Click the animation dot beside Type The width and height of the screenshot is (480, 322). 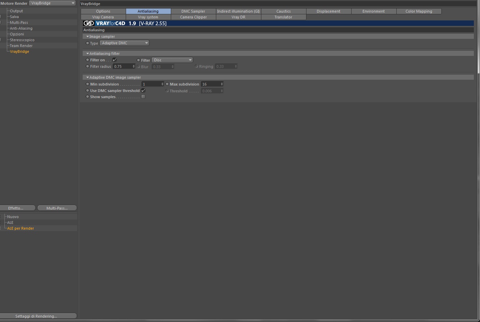point(87,43)
